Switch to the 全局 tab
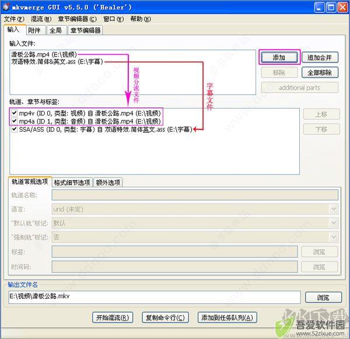The height and width of the screenshot is (339, 350). pos(57,30)
